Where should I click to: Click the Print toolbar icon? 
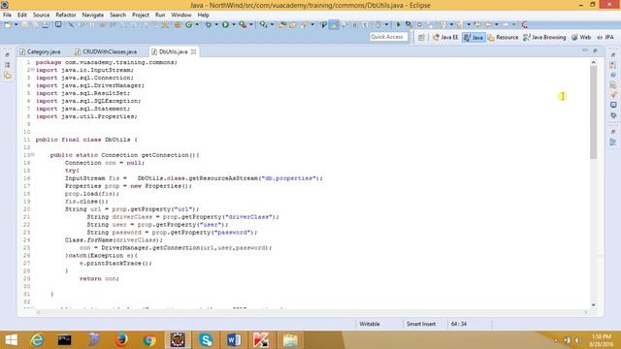46,24
